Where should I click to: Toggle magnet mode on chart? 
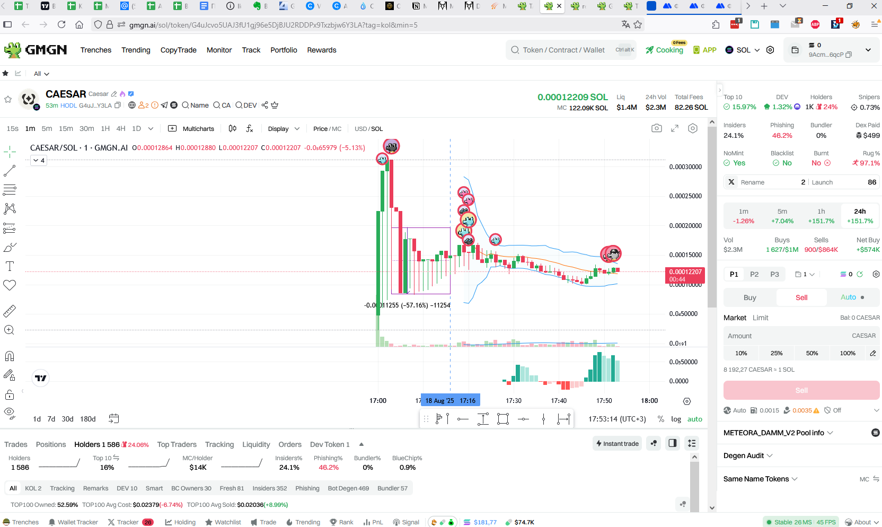click(x=10, y=356)
